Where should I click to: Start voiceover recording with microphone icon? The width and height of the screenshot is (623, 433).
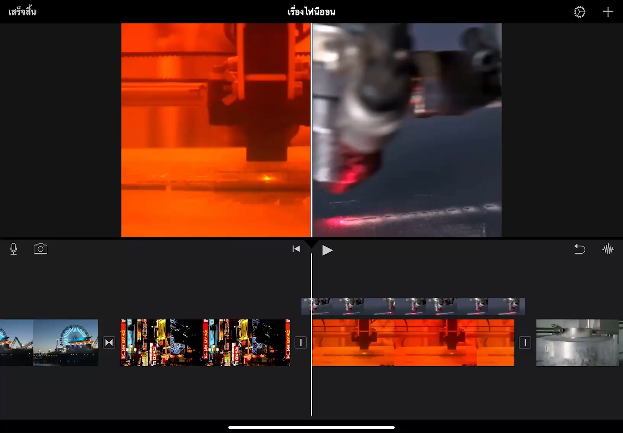point(14,249)
